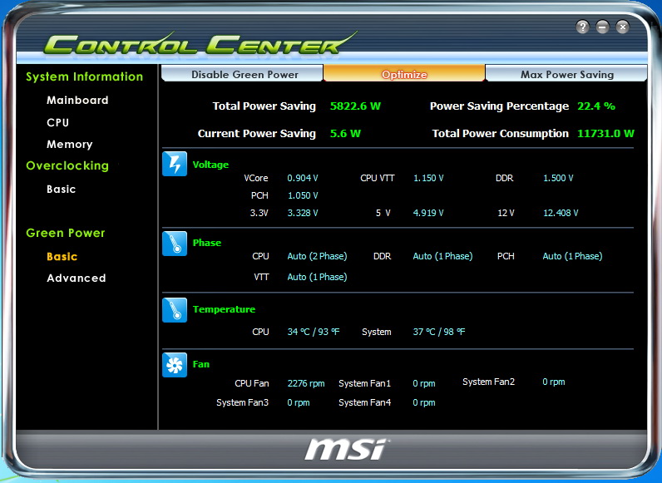Viewport: 662px width, 483px height.
Task: Click the CPU phase Auto (2 Phase) value
Action: pos(317,256)
